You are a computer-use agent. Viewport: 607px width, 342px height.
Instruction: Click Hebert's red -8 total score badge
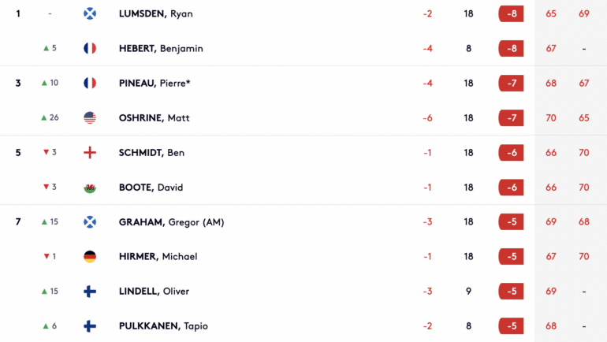[x=511, y=48]
